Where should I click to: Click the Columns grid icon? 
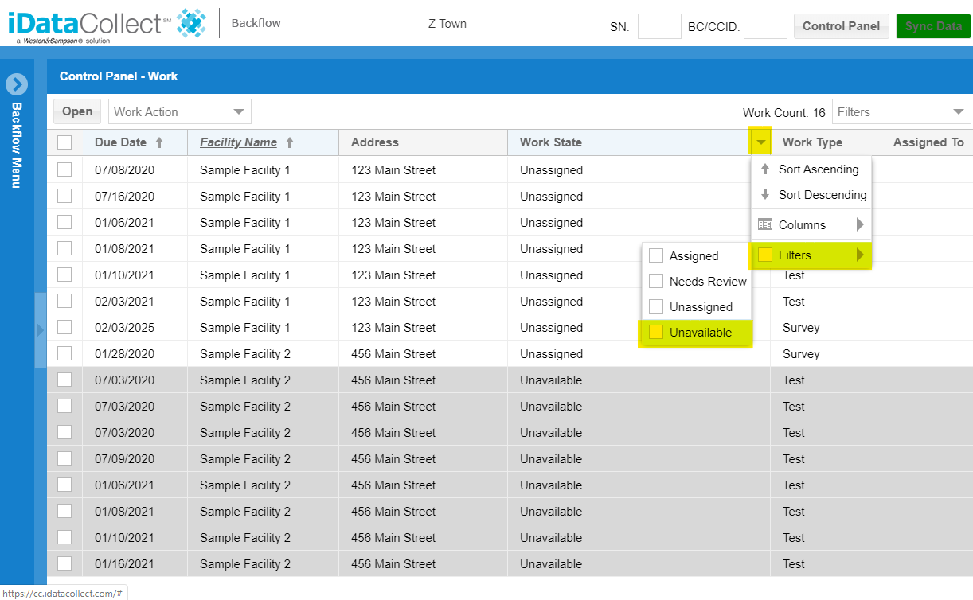click(765, 224)
